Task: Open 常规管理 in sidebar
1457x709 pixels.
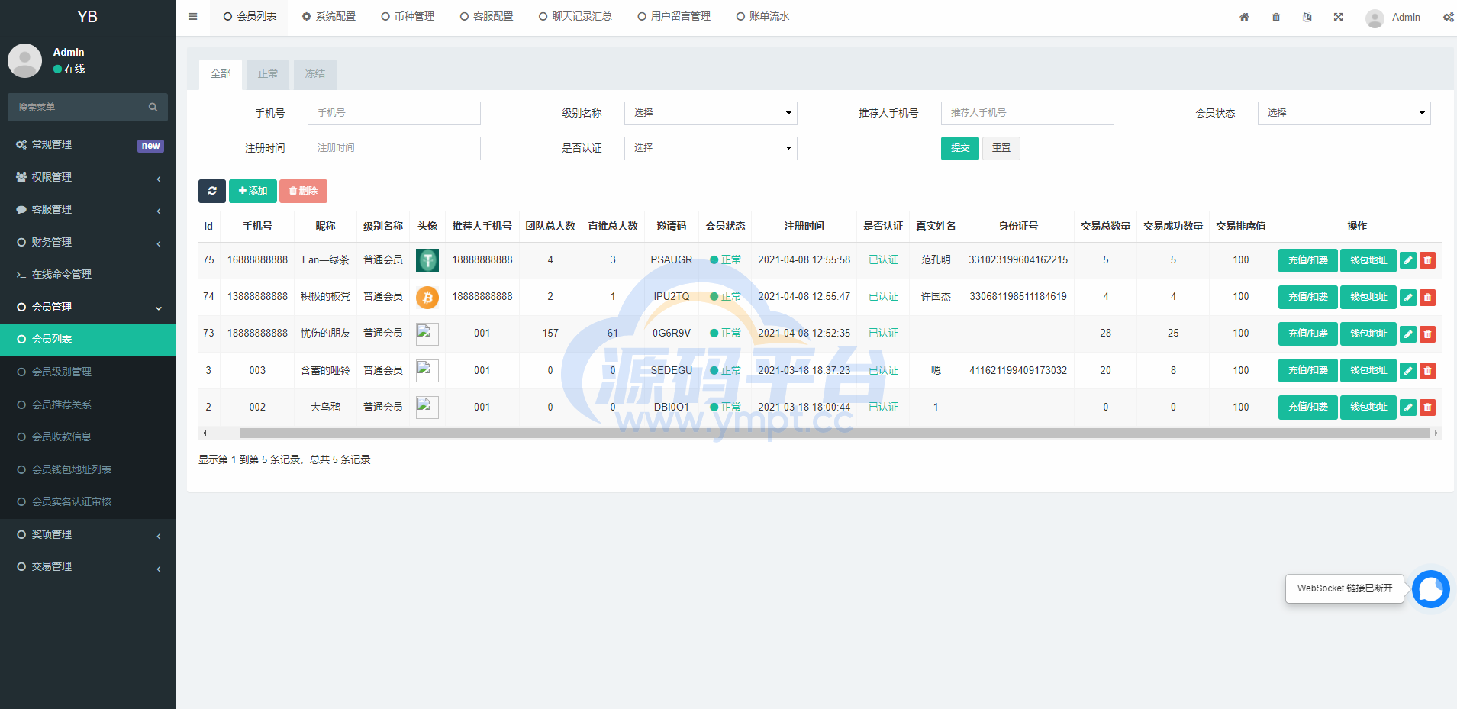Action: [88, 144]
